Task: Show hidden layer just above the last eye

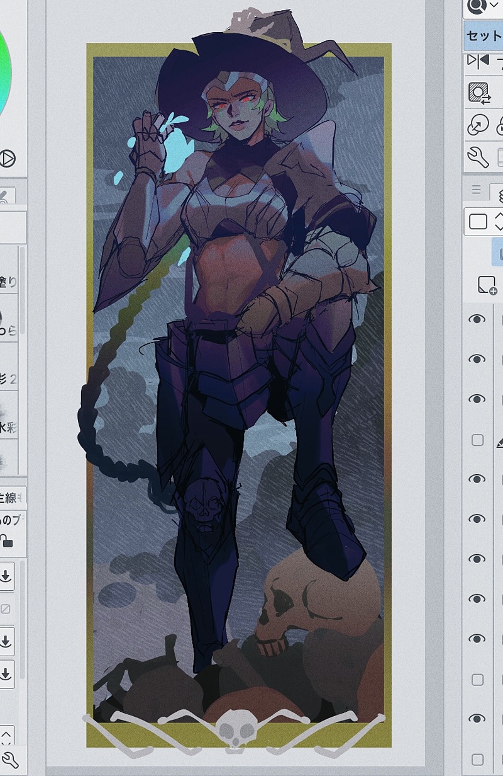Action: point(478,680)
